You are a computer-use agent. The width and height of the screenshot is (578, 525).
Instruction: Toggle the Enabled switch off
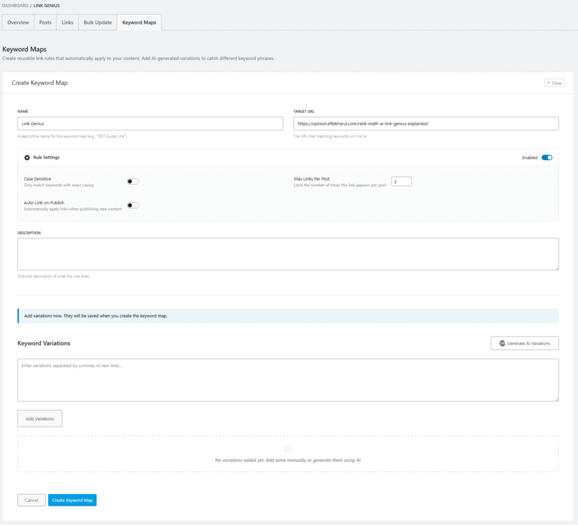click(547, 158)
